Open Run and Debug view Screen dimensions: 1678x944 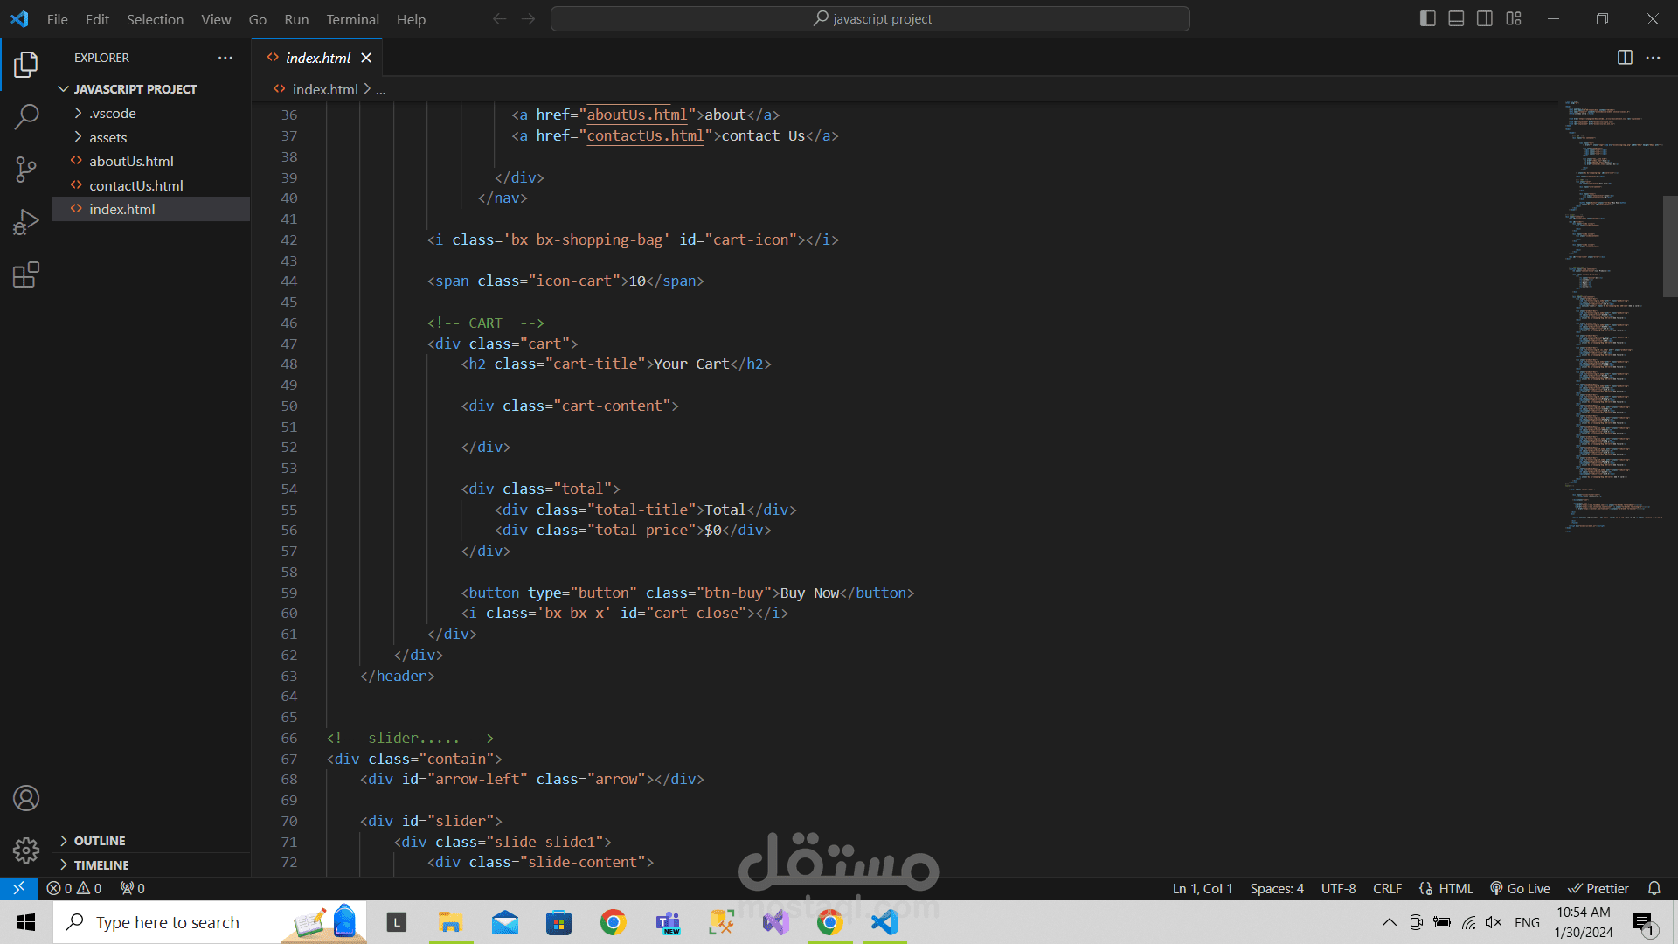26,222
